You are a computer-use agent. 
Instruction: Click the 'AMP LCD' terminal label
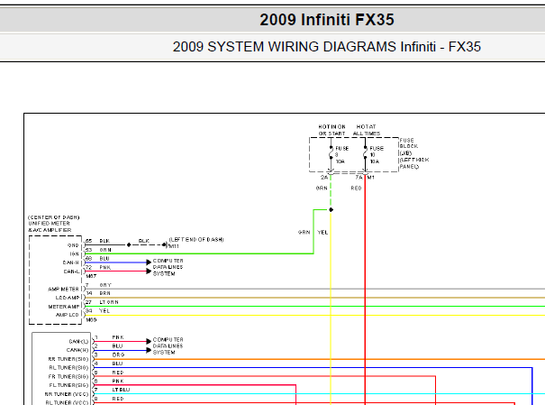(x=67, y=315)
